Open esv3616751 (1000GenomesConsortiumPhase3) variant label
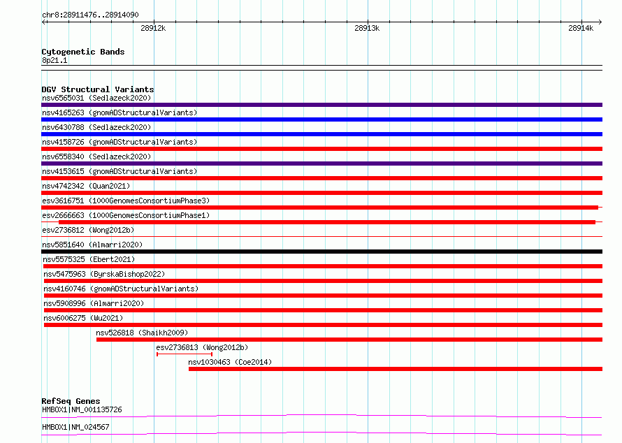The image size is (622, 443). coord(126,201)
